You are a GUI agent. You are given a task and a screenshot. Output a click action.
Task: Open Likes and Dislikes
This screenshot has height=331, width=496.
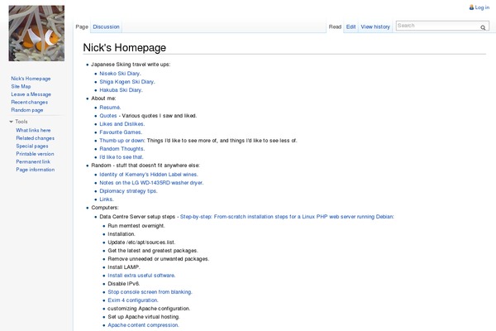click(x=122, y=124)
